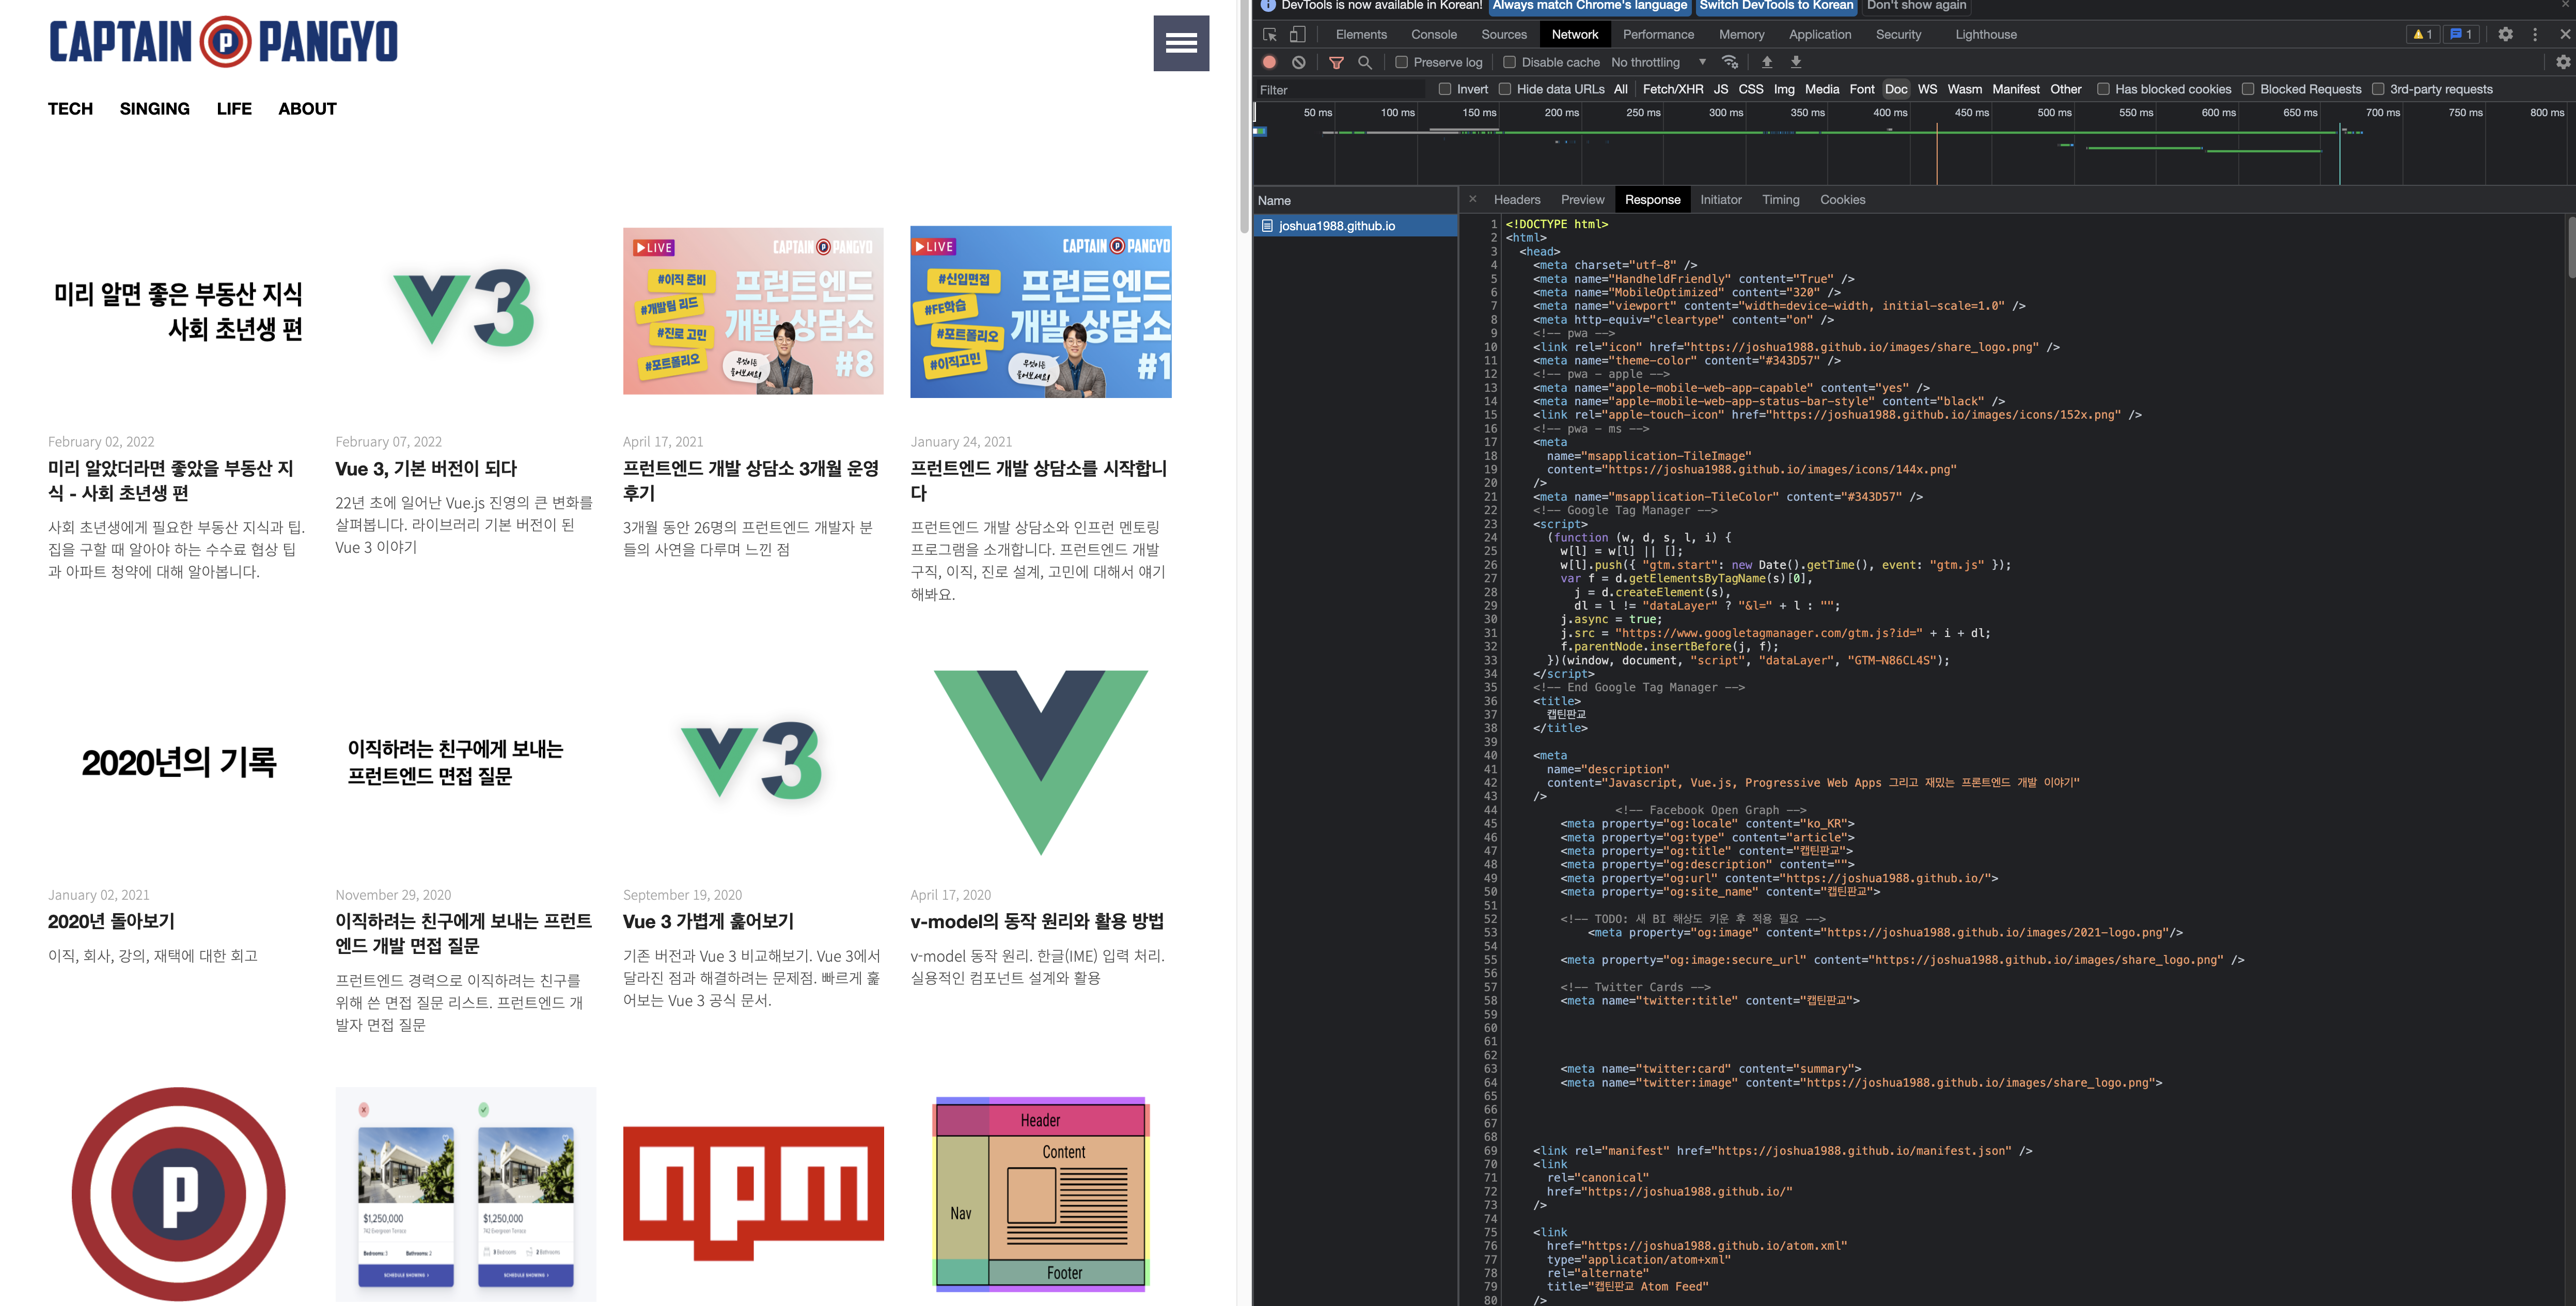The width and height of the screenshot is (2576, 1306).
Task: Open the Application tab
Action: (x=1819, y=34)
